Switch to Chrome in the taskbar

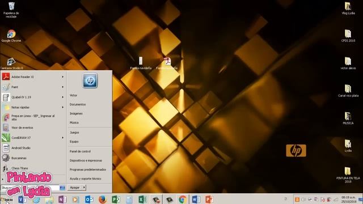pyautogui.click(x=183, y=199)
